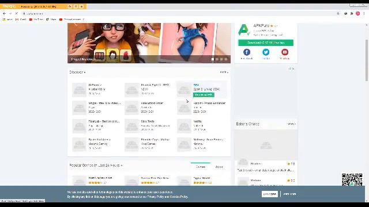Screen dimensions: 369x207
Task: Open the Apps bookmark shortcut
Action: pos(7,20)
